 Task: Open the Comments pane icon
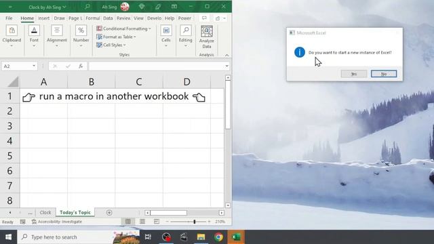(204, 18)
